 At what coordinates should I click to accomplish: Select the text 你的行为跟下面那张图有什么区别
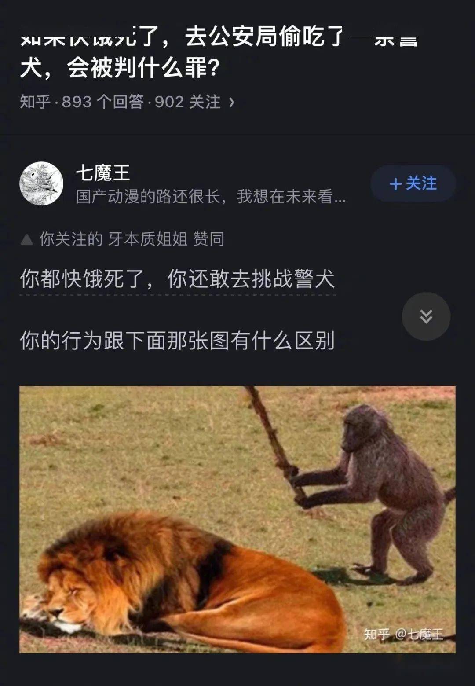(177, 340)
